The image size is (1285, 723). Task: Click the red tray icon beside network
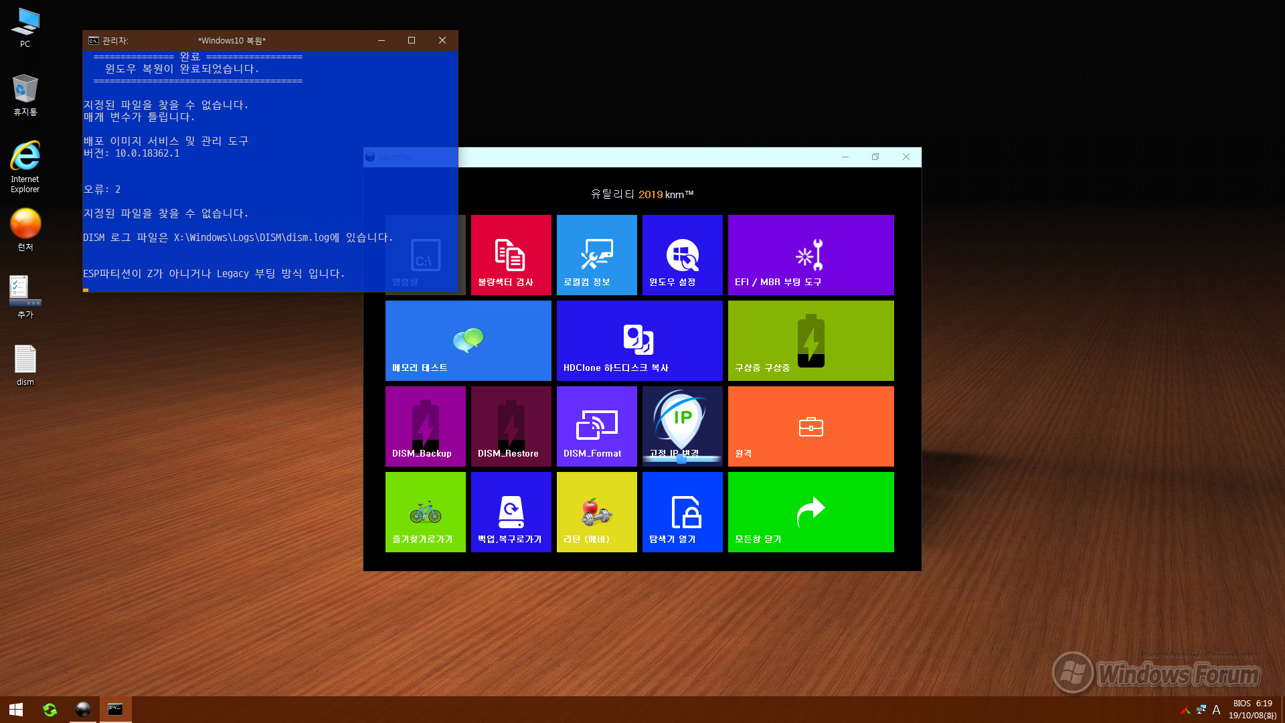click(x=1185, y=710)
